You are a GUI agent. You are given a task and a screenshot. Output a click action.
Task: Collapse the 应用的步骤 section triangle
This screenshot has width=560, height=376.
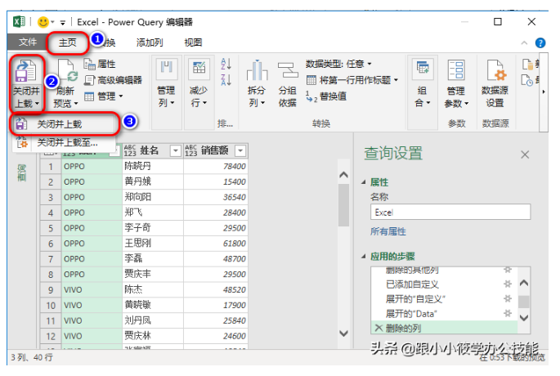click(x=364, y=256)
